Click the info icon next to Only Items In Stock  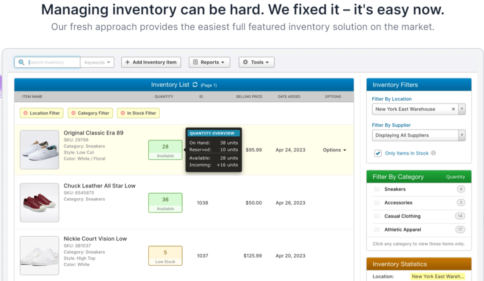433,153
